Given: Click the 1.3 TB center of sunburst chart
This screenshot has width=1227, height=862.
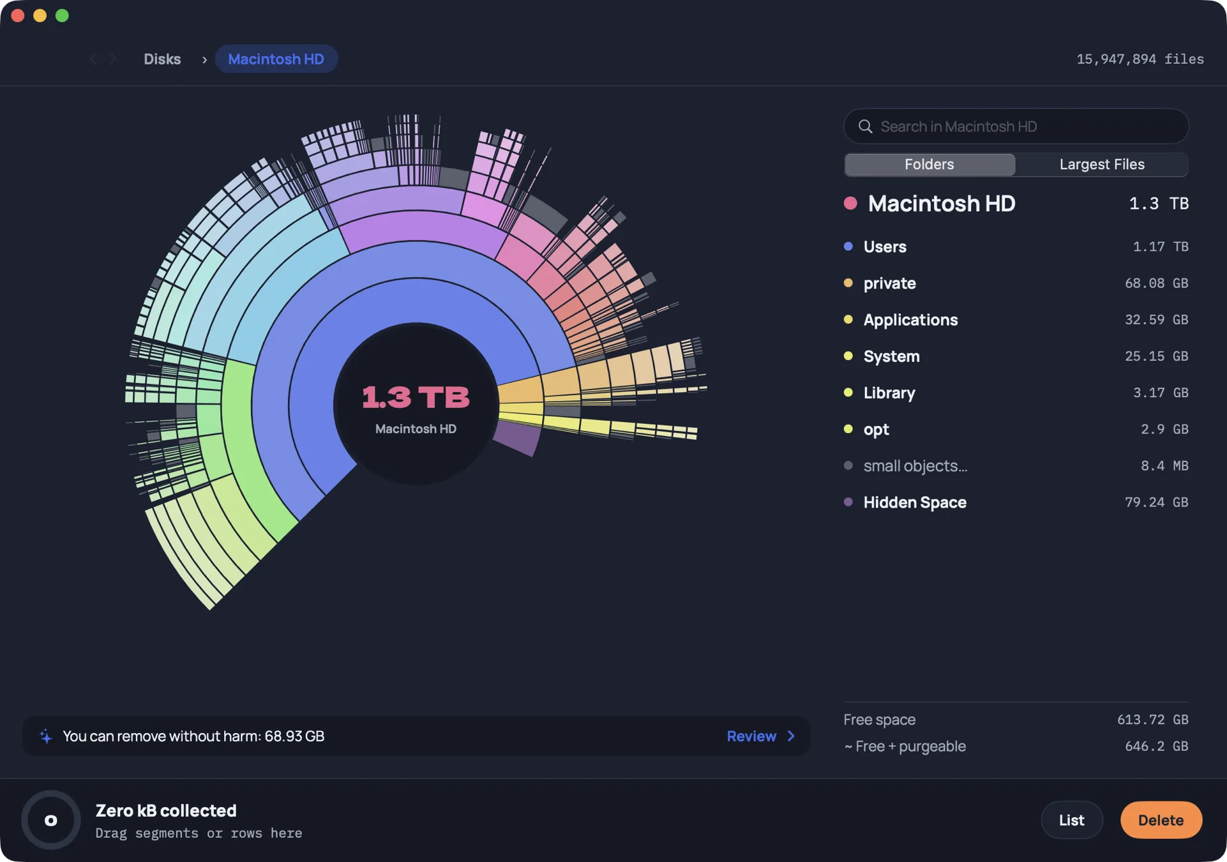Looking at the screenshot, I should click(x=416, y=404).
